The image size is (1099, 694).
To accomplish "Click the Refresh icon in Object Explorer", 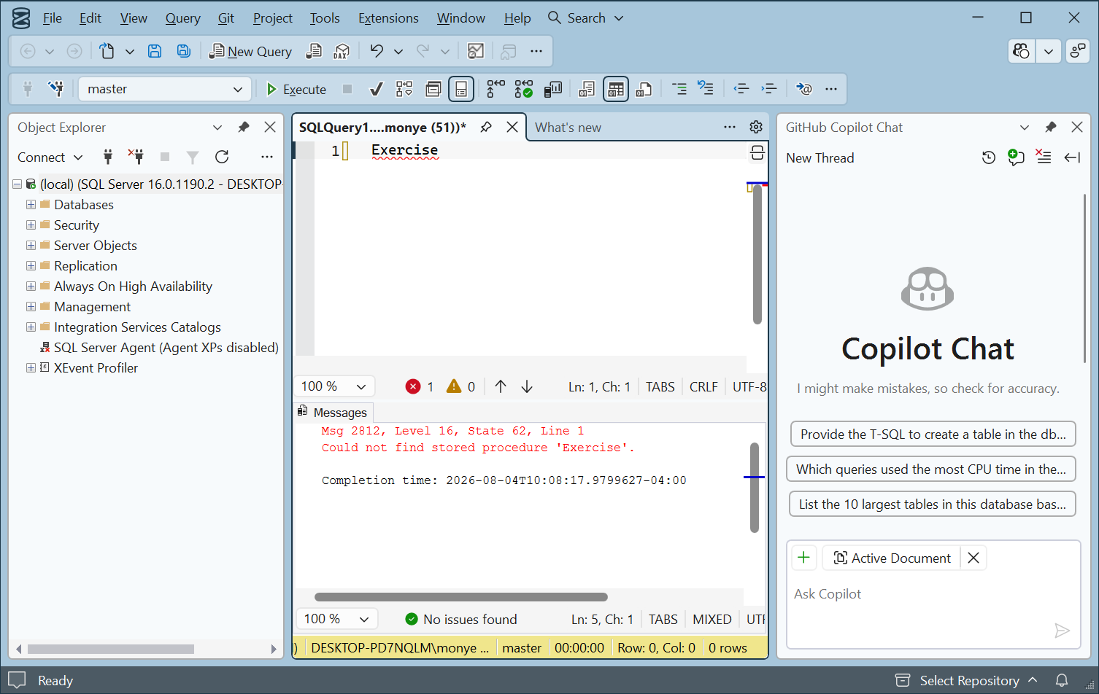I will click(x=222, y=157).
